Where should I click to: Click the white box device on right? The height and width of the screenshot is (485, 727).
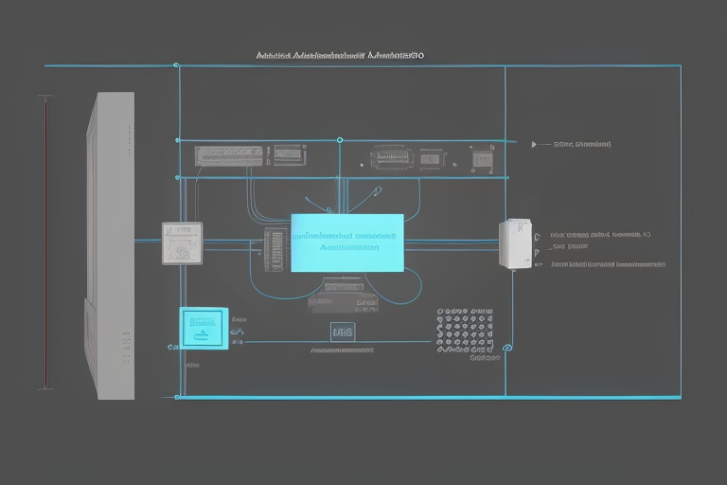(x=515, y=243)
